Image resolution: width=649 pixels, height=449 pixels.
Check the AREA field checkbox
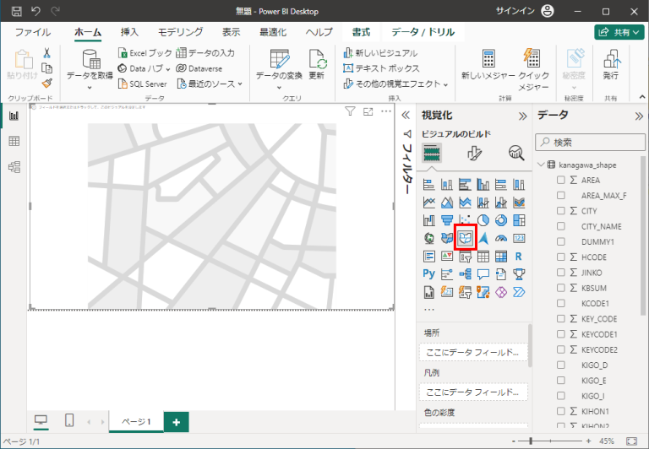click(561, 180)
